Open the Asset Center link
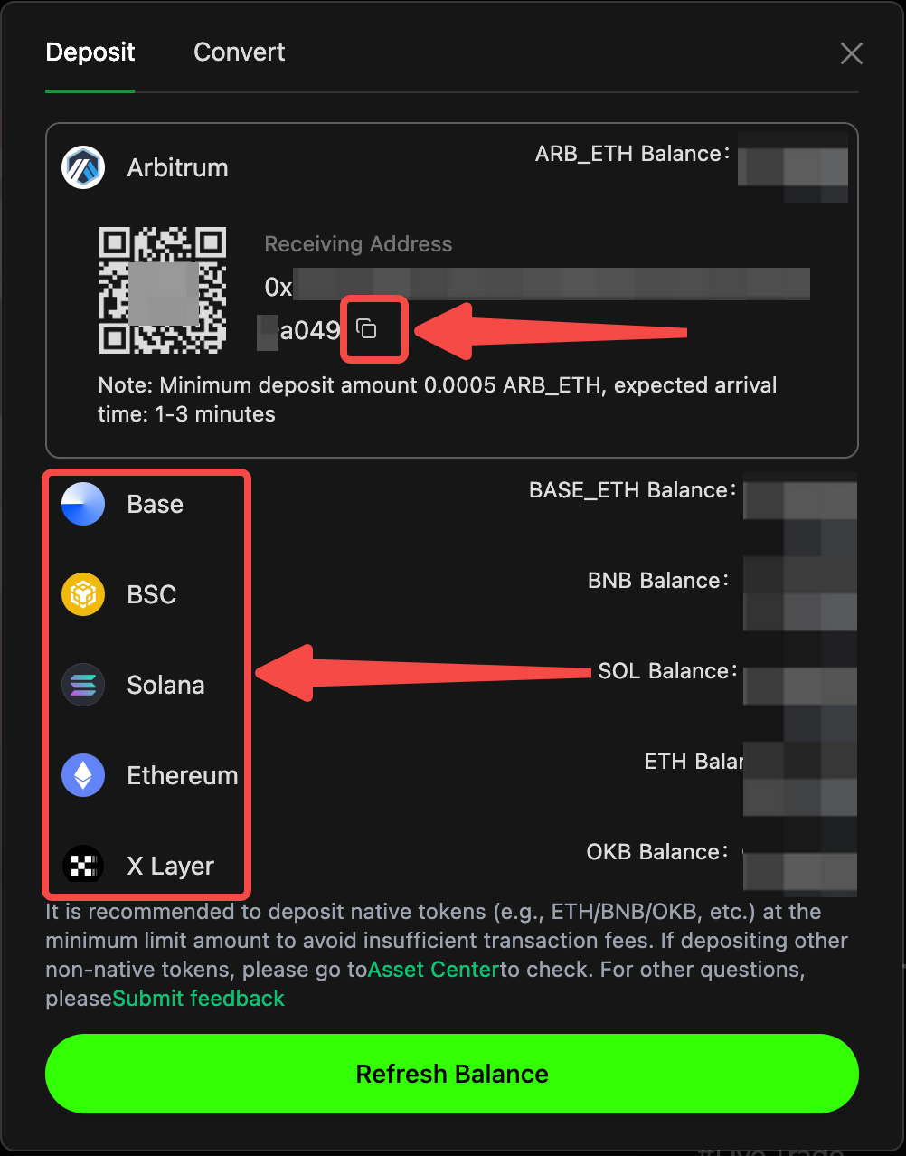This screenshot has height=1156, width=906. click(x=434, y=970)
